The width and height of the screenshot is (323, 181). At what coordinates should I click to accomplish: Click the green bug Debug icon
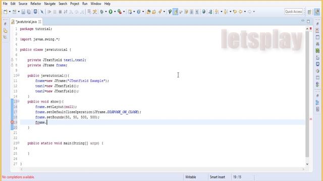tap(101, 12)
